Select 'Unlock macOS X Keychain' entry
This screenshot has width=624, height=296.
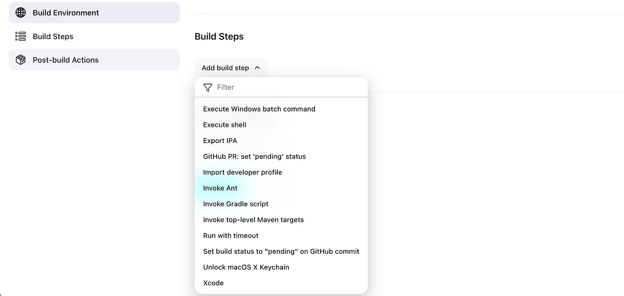click(246, 267)
